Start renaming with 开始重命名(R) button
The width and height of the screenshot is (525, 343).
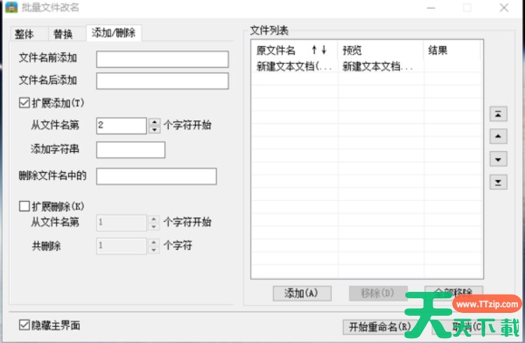click(378, 327)
